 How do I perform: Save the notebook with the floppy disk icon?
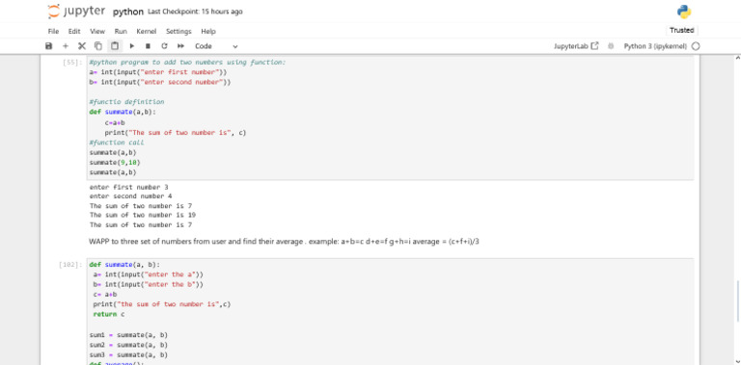click(x=48, y=46)
